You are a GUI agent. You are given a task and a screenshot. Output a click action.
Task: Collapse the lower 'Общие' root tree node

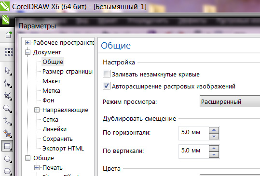27,158
